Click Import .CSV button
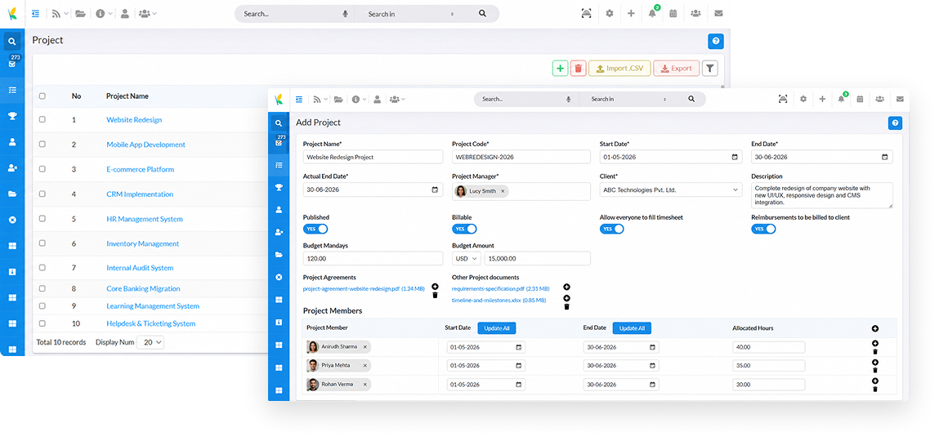Image resolution: width=939 pixels, height=441 pixels. click(619, 69)
